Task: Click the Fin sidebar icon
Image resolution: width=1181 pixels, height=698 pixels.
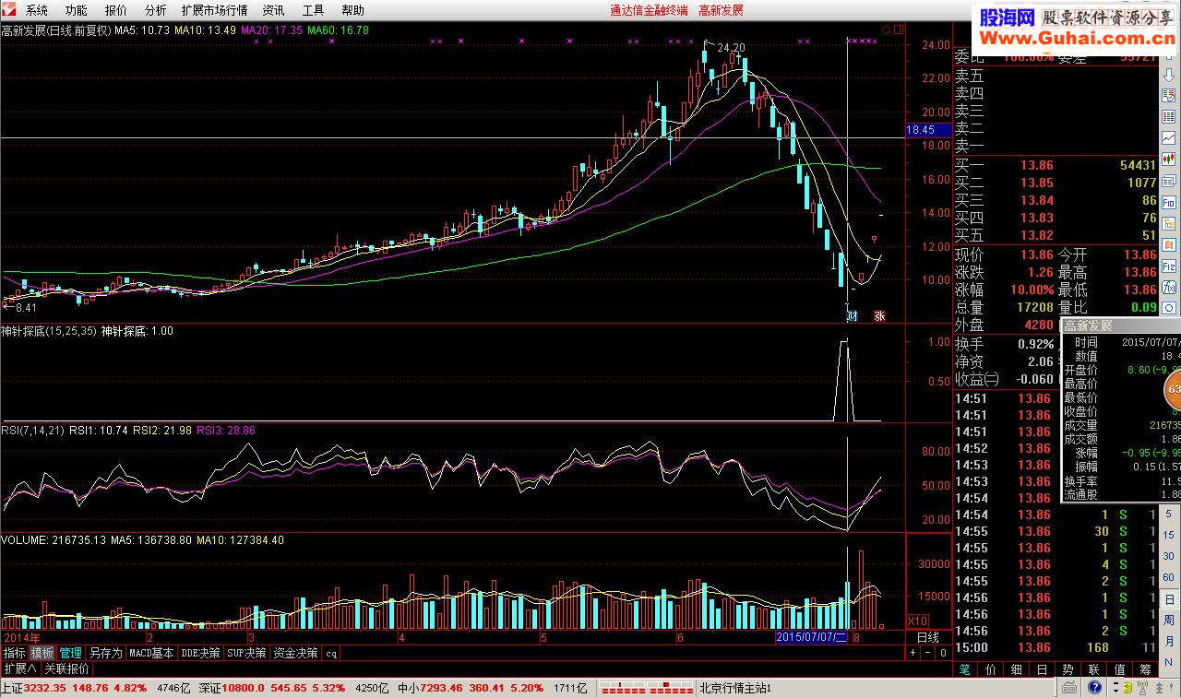Action: point(1169,266)
